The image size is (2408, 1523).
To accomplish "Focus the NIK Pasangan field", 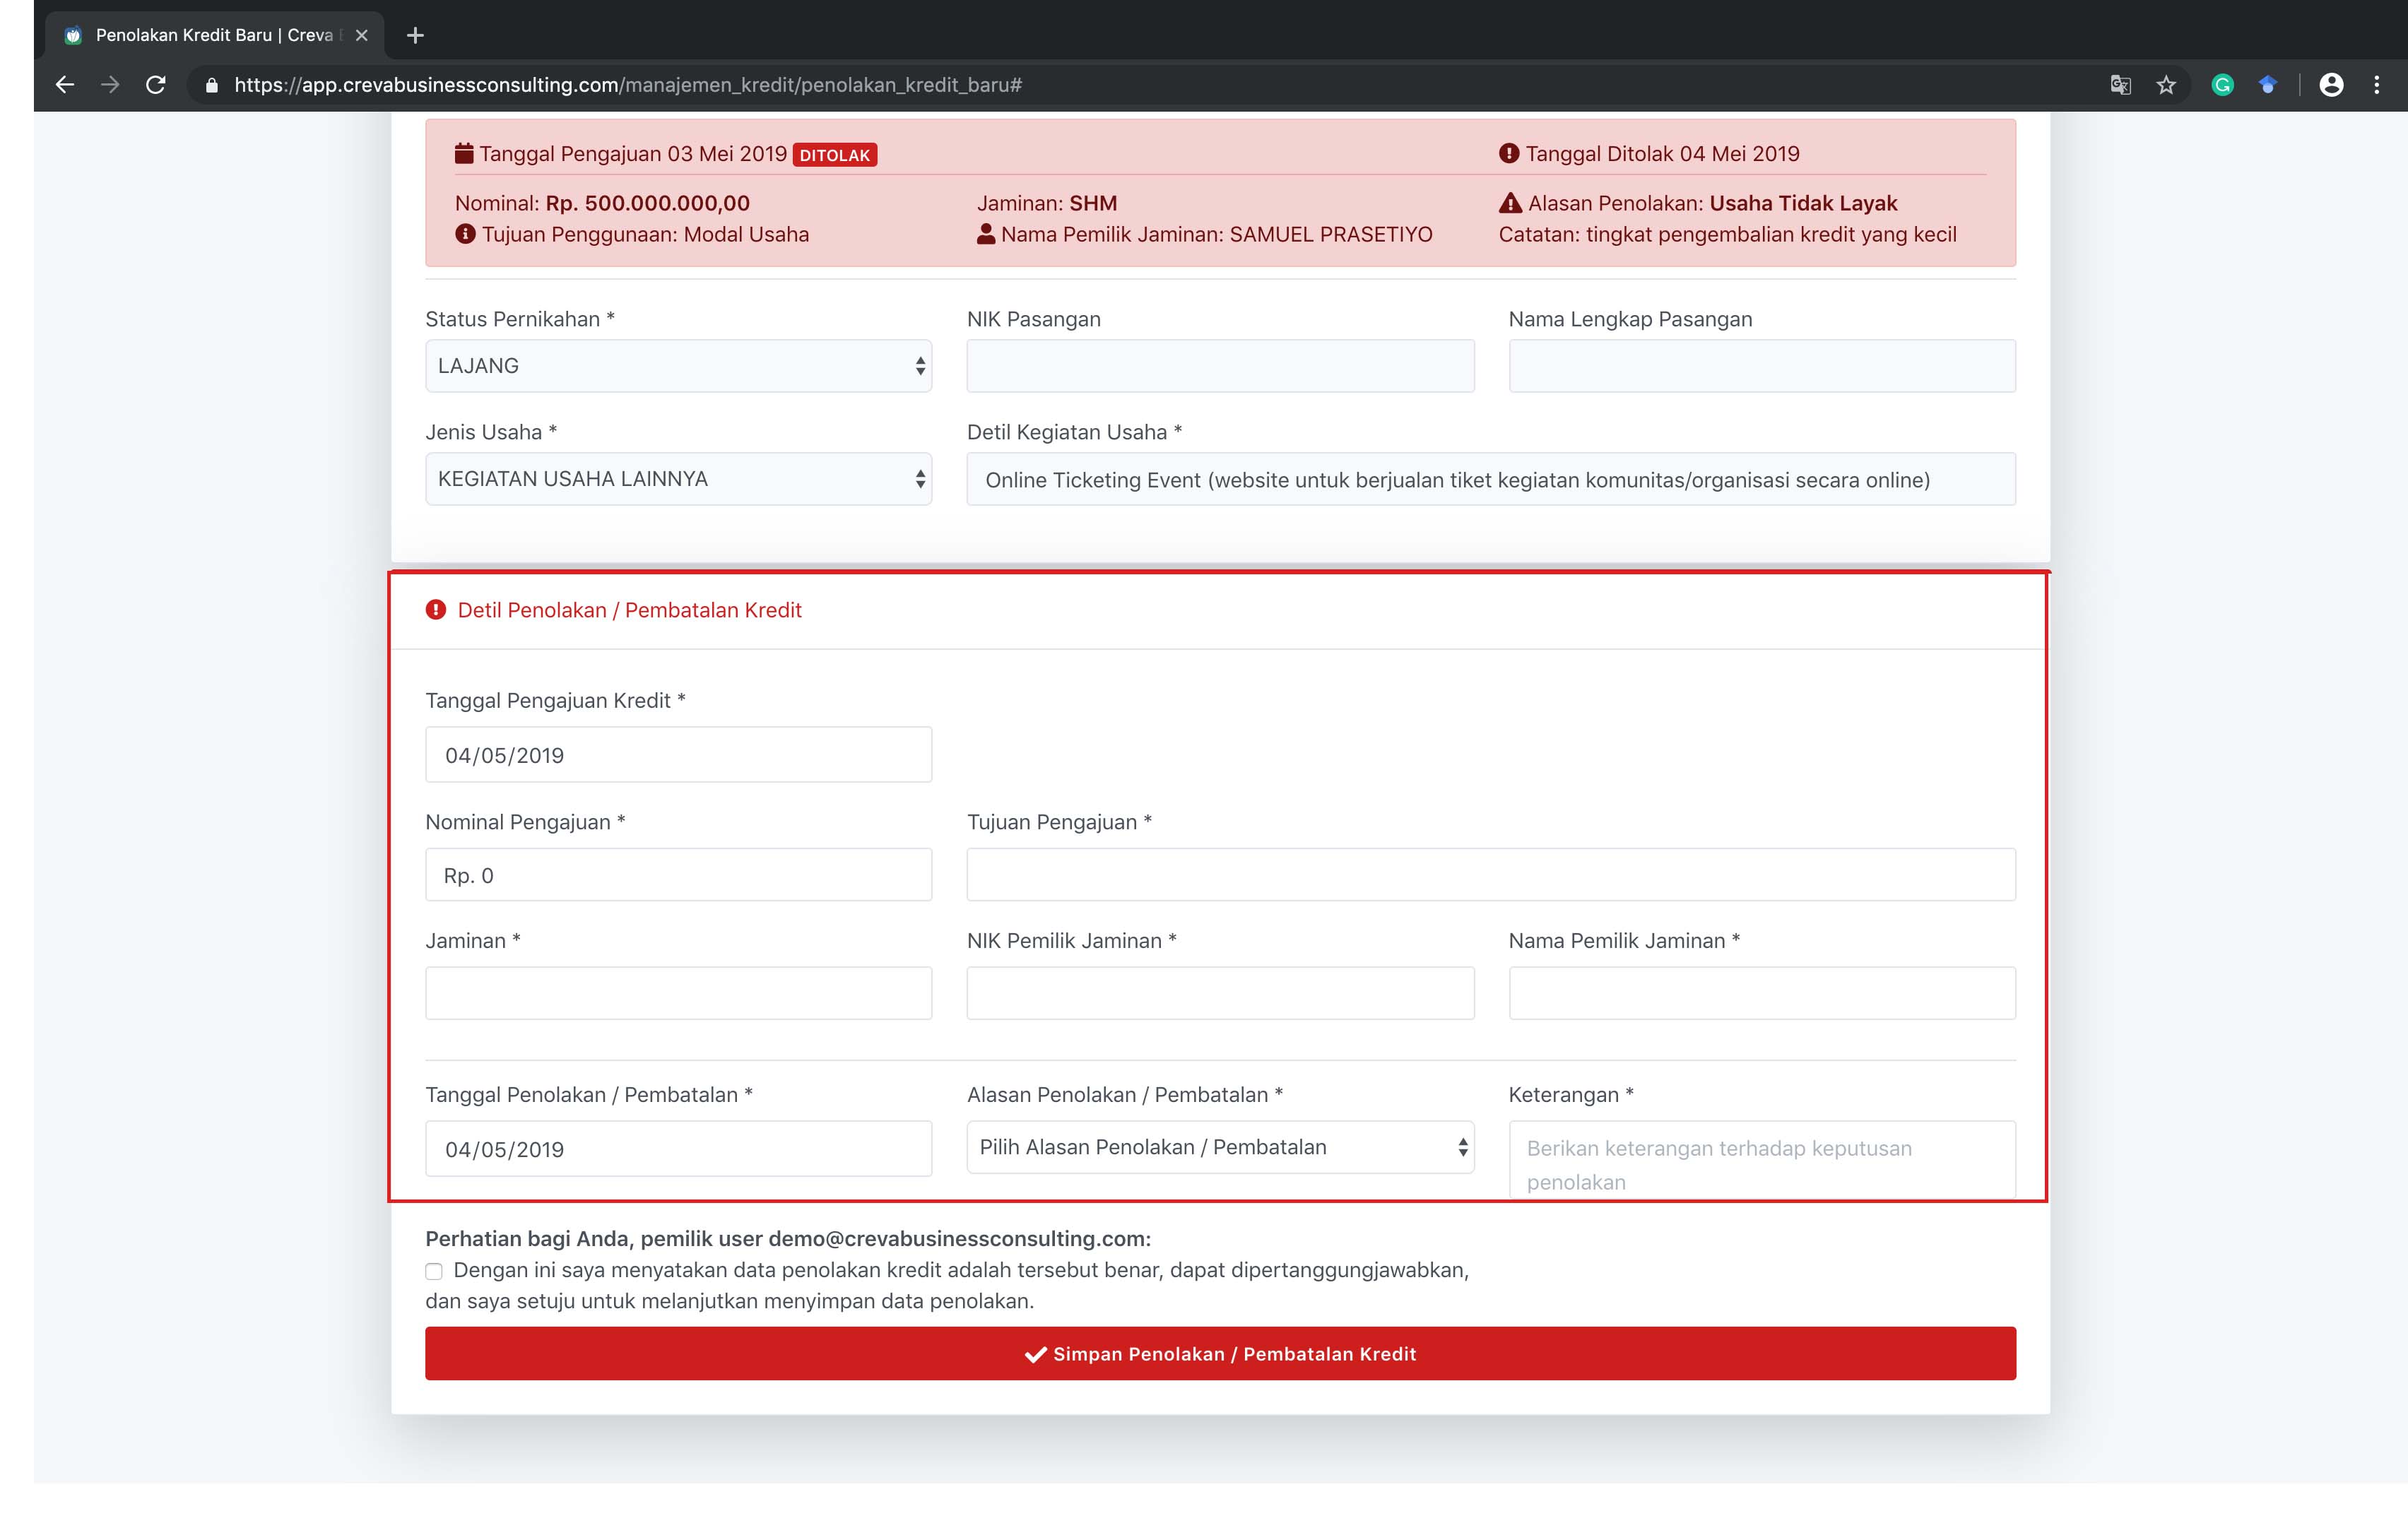I will click(x=1220, y=366).
